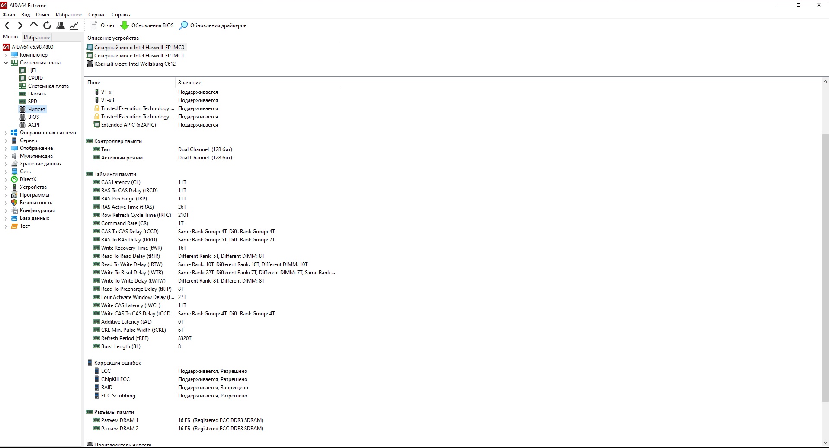Click the vertical scrollbar track
This screenshot has height=448, width=829.
pyautogui.click(x=825, y=262)
